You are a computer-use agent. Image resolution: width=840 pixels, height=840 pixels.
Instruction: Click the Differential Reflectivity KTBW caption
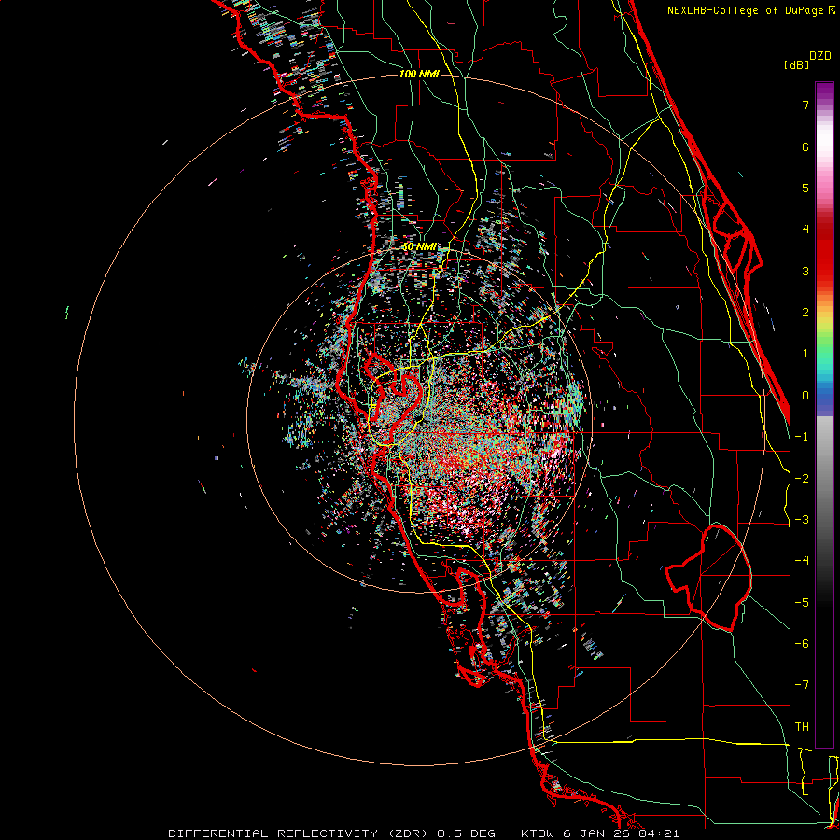point(423,833)
